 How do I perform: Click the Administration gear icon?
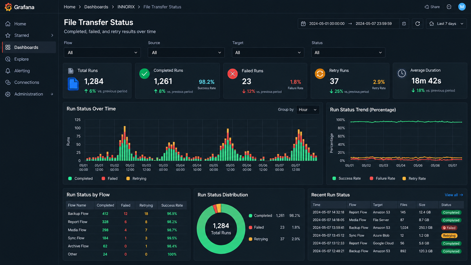click(8, 94)
